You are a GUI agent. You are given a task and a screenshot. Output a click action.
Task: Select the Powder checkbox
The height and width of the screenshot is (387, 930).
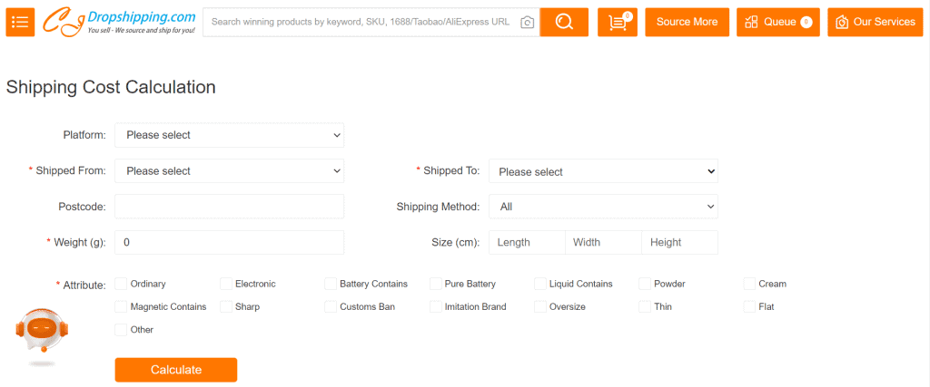coord(645,284)
